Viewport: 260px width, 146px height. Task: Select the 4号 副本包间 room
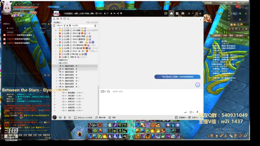pyautogui.click(x=75, y=75)
